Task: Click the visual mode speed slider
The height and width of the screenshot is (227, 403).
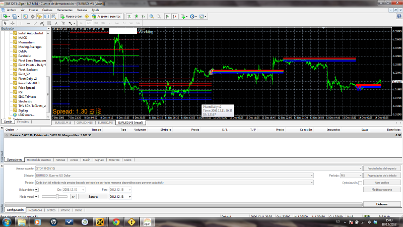Action: tap(54, 196)
